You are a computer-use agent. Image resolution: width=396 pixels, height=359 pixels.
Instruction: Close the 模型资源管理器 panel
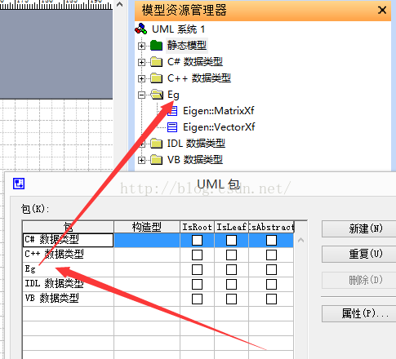(382, 11)
